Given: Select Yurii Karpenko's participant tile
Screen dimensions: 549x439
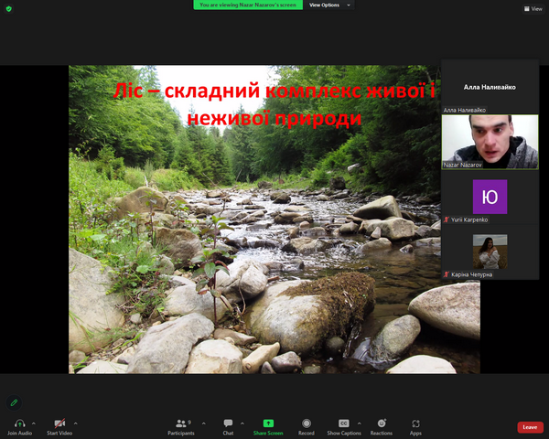Looking at the screenshot, I should coord(490,201).
